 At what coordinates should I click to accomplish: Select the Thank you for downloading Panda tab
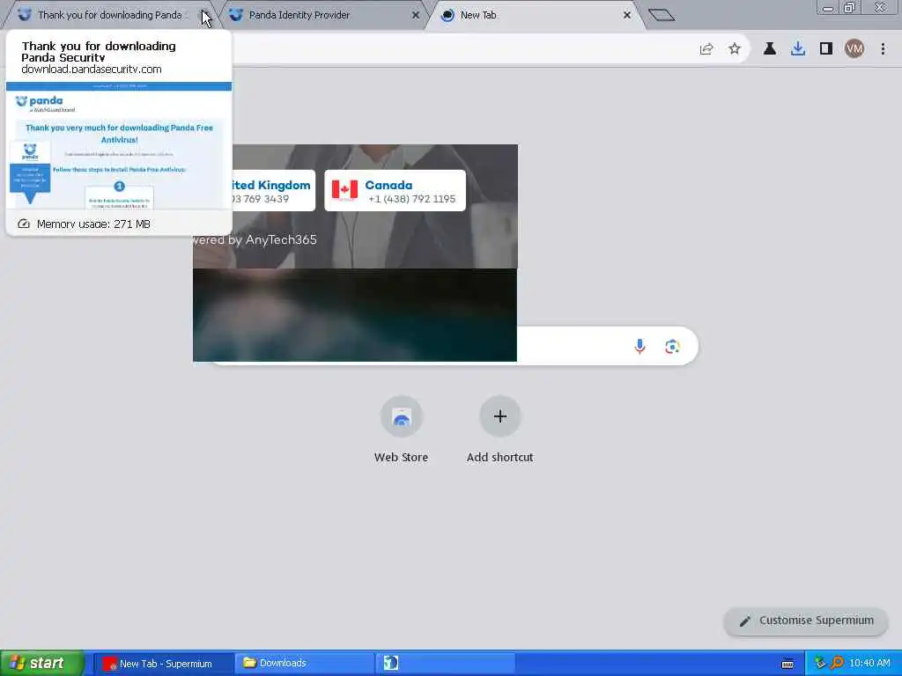coord(109,15)
